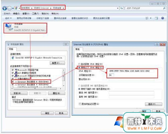Click the Forward navigation arrow button
Viewport: 168px width, 134px height.
pyautogui.click(x=9, y=8)
